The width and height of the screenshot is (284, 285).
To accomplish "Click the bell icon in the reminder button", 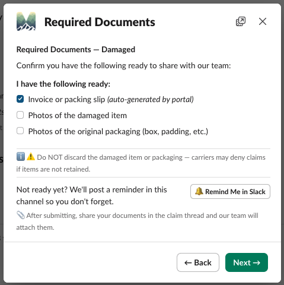I will (199, 191).
